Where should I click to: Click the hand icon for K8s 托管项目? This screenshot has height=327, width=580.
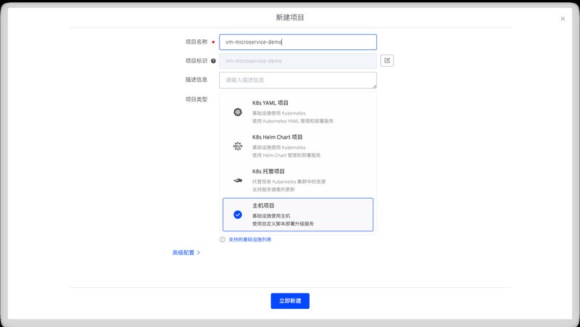click(x=237, y=181)
